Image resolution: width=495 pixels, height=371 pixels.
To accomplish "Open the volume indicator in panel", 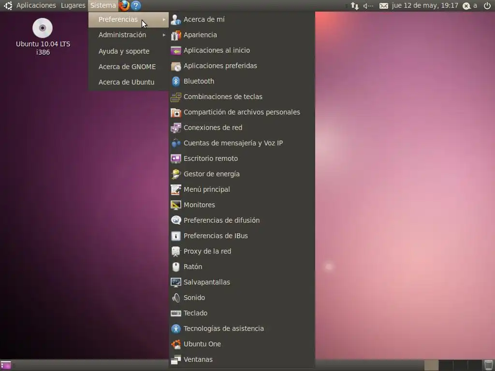I will (x=368, y=6).
